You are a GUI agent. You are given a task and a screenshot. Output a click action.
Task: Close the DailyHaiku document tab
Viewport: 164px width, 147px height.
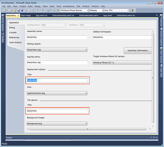(x=18, y=16)
